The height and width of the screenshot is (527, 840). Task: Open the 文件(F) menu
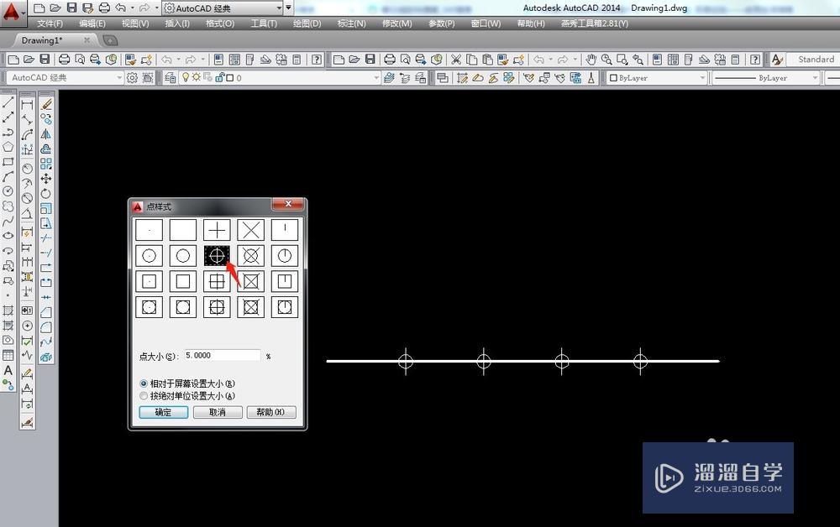tap(50, 23)
